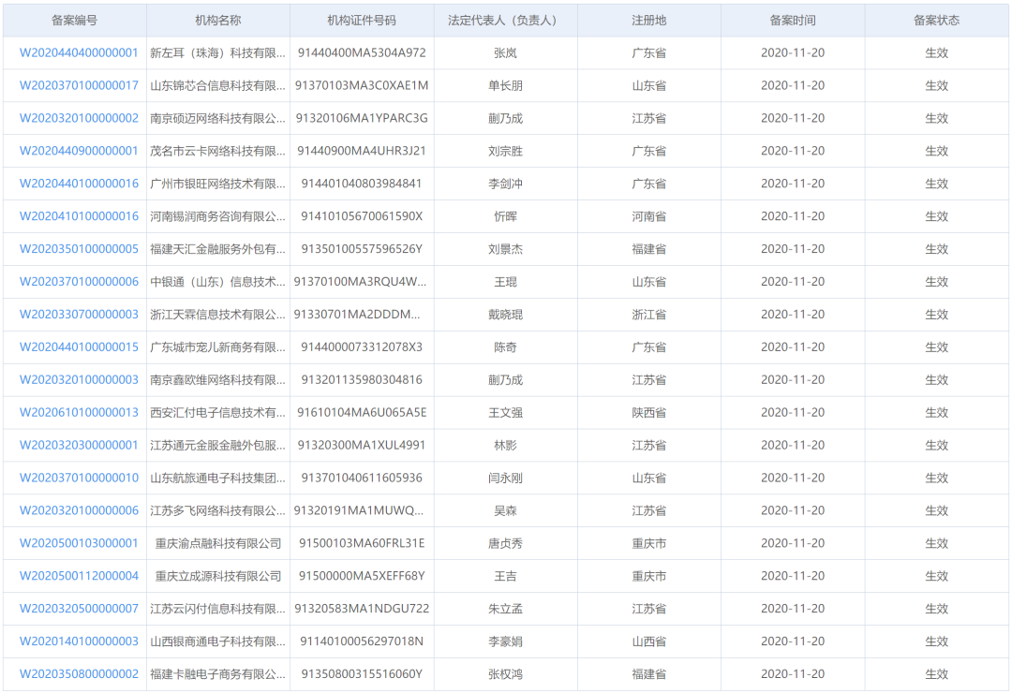
Task: Click the 机构证件号码 column header
Action: 362,21
